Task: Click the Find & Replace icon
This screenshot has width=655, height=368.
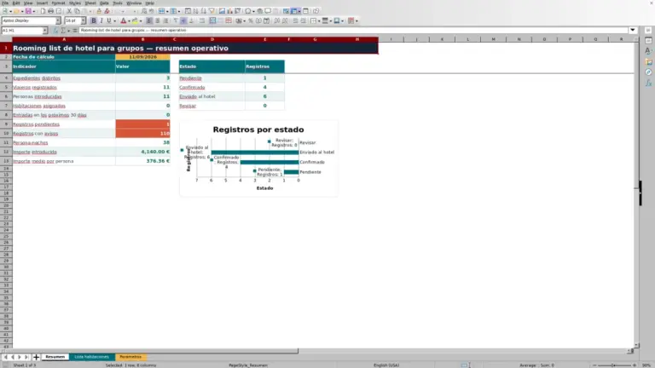Action: click(x=143, y=11)
